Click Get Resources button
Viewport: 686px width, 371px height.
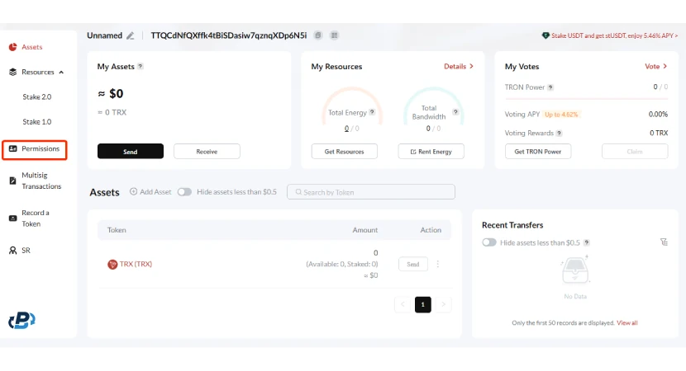(345, 152)
